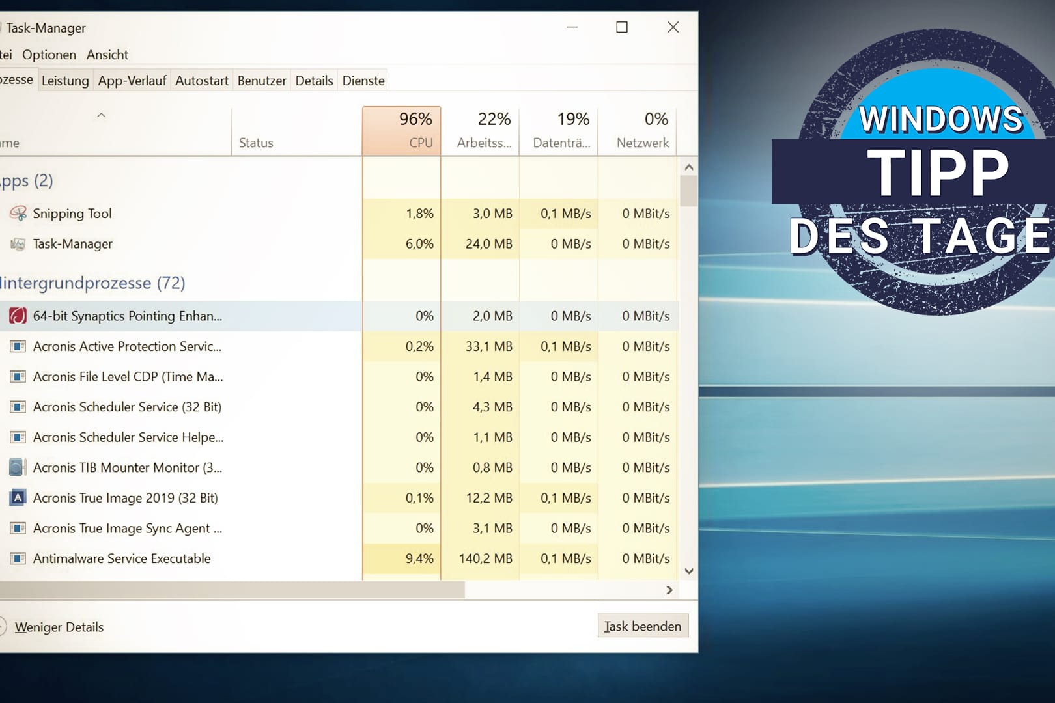The width and height of the screenshot is (1055, 703).
Task: Select Acronis File Level CDP row
Action: coord(339,376)
